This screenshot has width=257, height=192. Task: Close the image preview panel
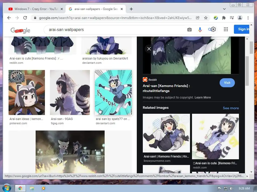[149, 49]
